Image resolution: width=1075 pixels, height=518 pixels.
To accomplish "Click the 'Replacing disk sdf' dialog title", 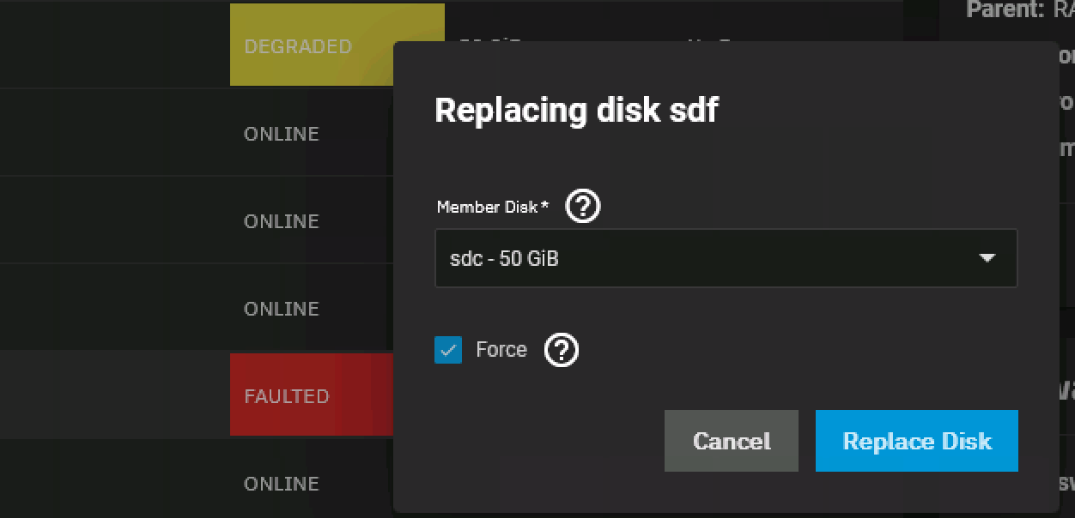I will click(576, 111).
